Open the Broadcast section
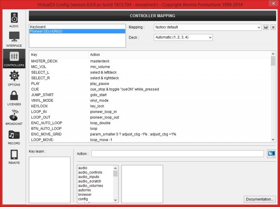This screenshot has width=280, height=207. [x=14, y=117]
